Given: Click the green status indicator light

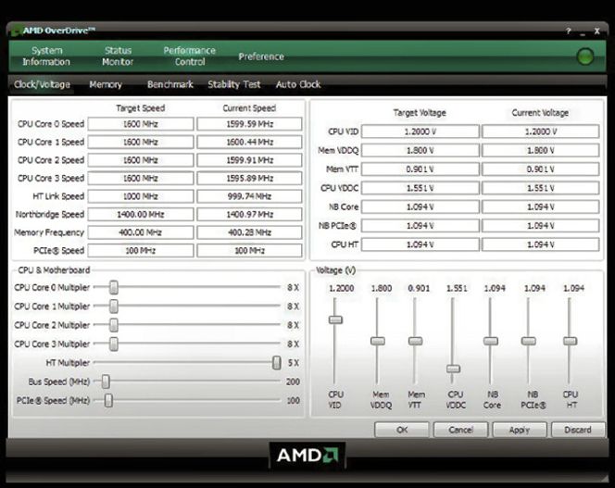Looking at the screenshot, I should click(585, 56).
